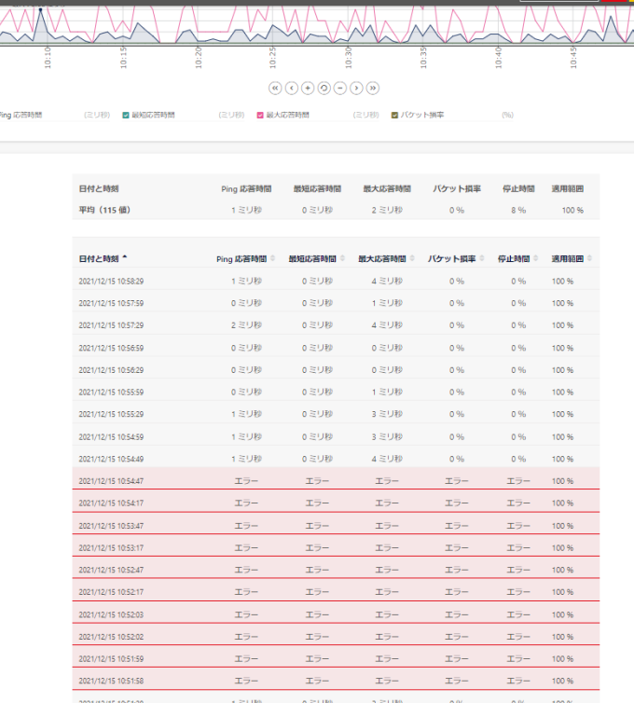Select 4 ミリ秒 max response in 10:54:49 row
This screenshot has height=703, width=634.
coord(387,459)
